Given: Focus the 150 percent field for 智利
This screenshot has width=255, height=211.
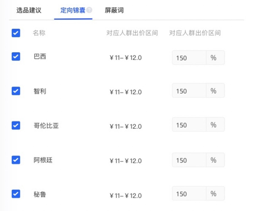Looking at the screenshot, I should (189, 91).
